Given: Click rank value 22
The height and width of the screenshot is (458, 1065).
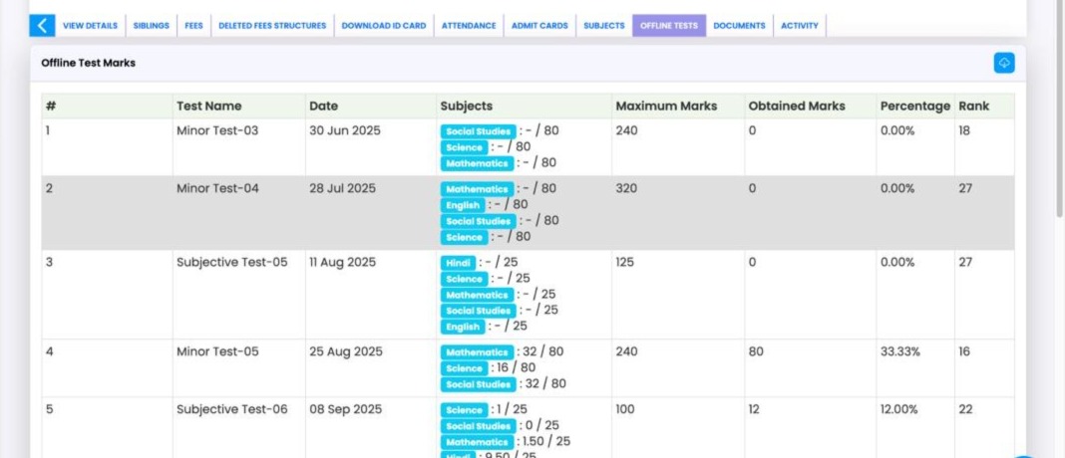Looking at the screenshot, I should pos(965,410).
